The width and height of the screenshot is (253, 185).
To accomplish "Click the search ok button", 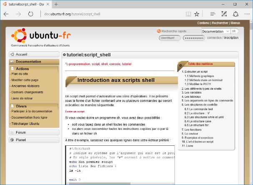I will pyautogui.click(x=234, y=31).
